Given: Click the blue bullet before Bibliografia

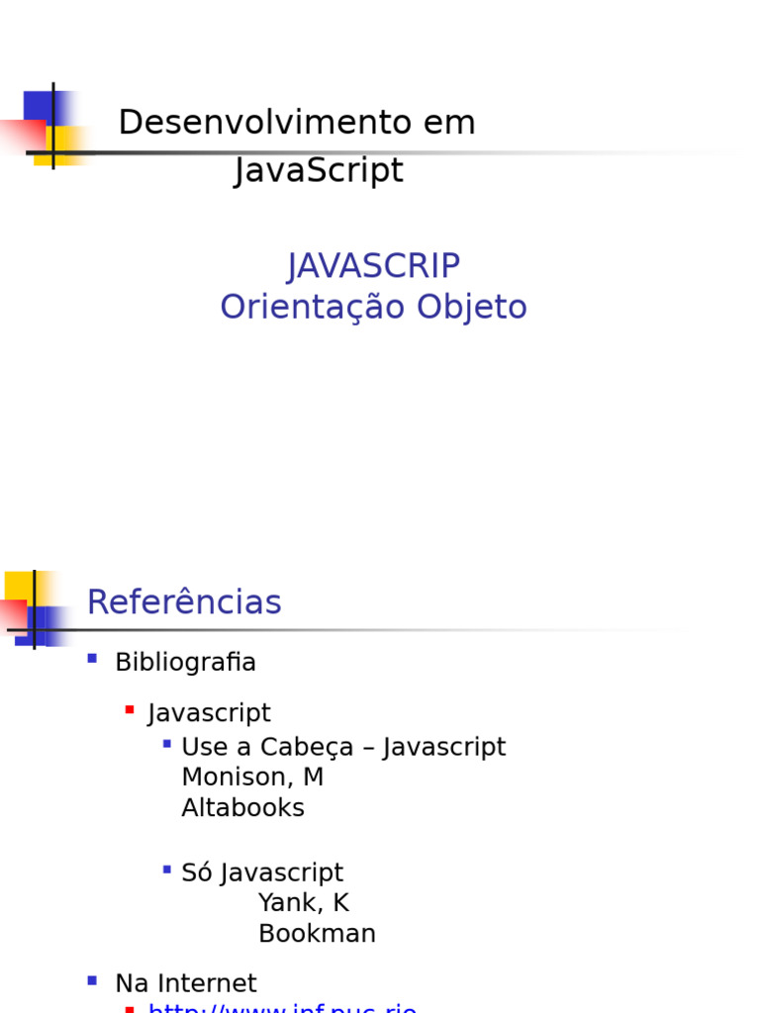Looking at the screenshot, I should 92,658.
